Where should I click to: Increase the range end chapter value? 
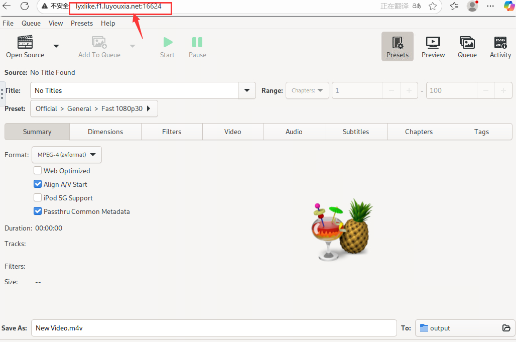click(x=503, y=90)
